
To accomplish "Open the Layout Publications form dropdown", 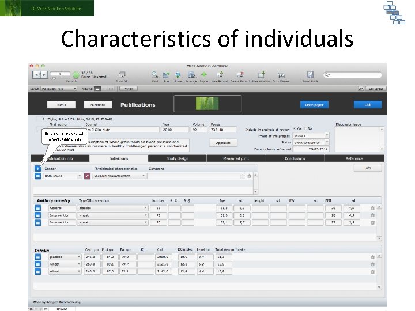I will (x=59, y=89).
